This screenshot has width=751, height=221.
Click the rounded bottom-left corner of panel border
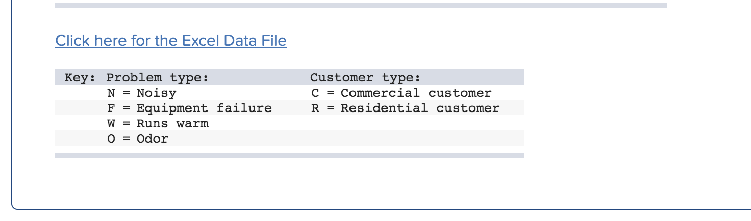tap(16, 205)
